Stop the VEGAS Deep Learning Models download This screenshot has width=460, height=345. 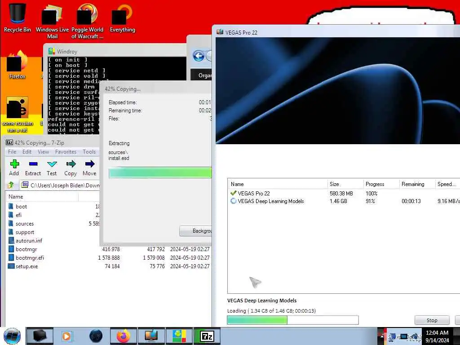tap(432, 320)
